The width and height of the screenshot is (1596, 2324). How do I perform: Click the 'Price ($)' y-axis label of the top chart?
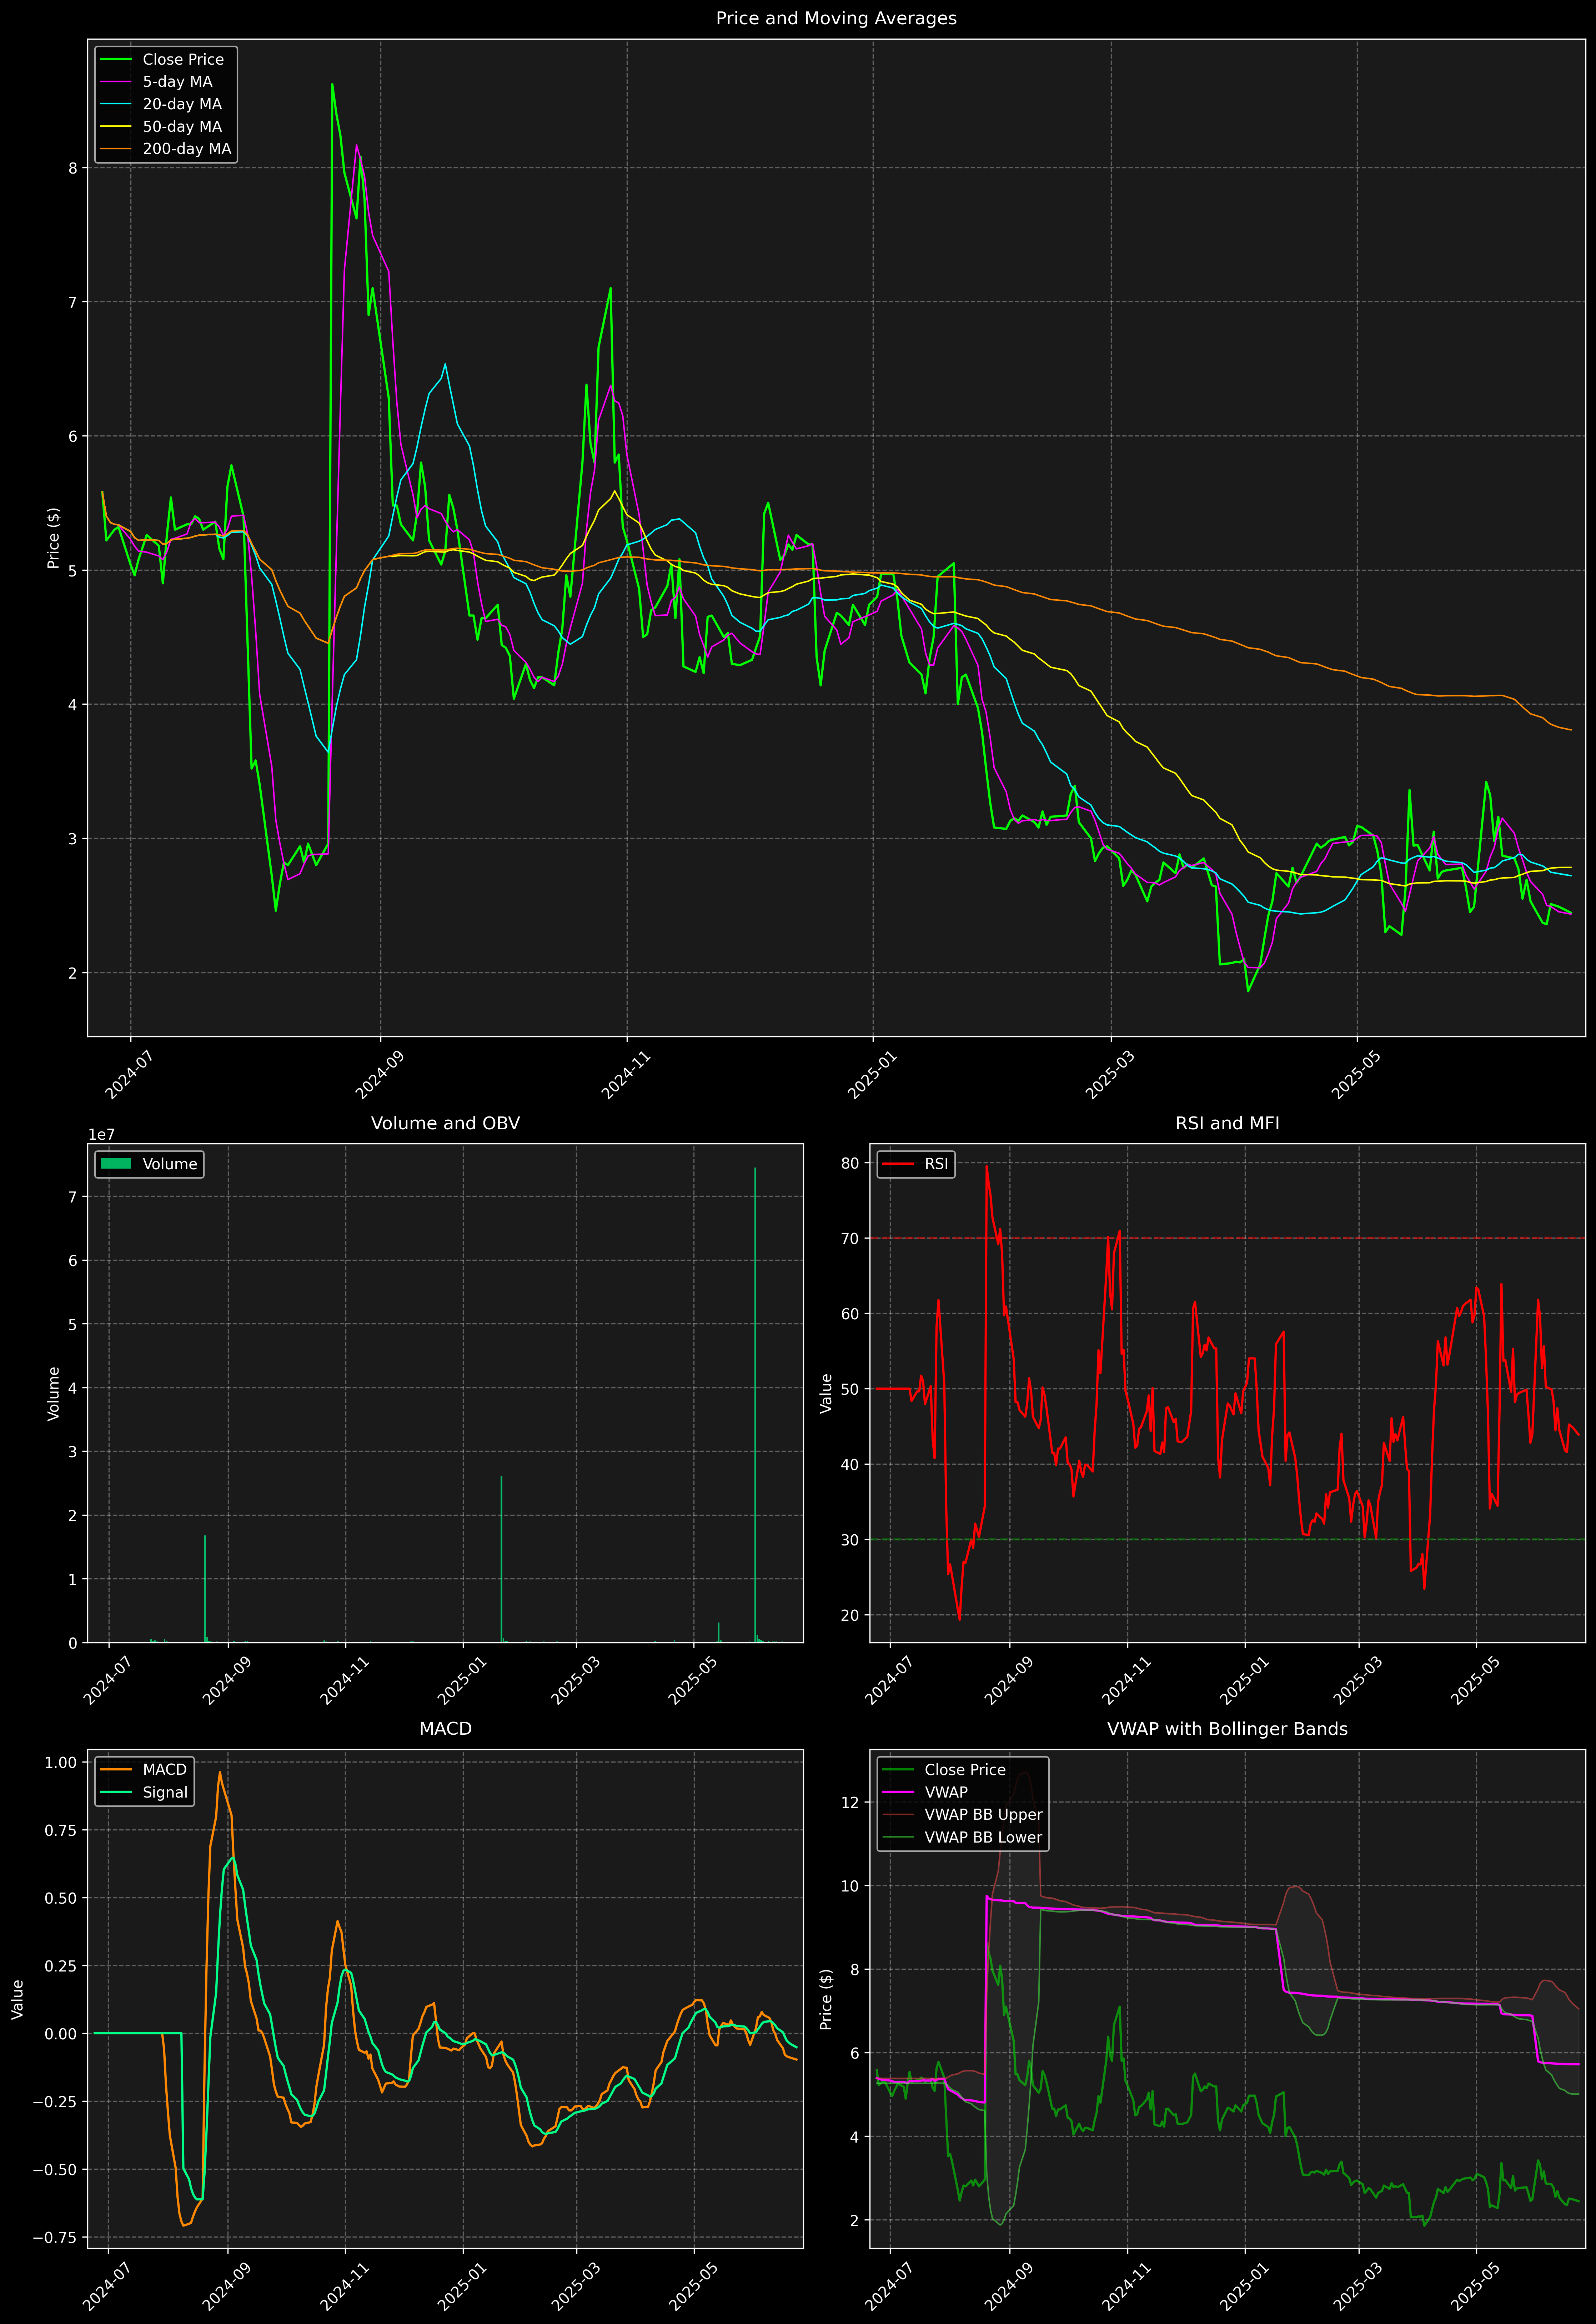(54, 538)
